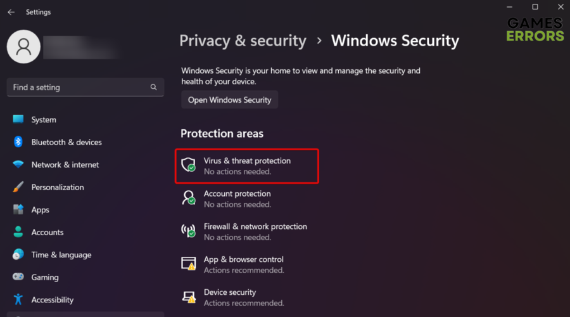
Task: Click the back arrow in Settings
Action: click(x=11, y=12)
